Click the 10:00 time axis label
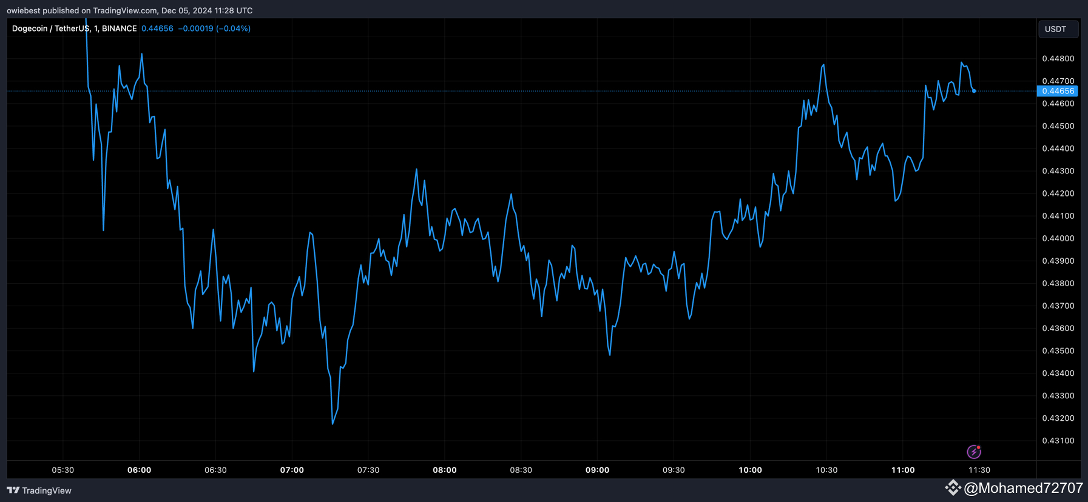This screenshot has width=1088, height=502. (x=750, y=470)
